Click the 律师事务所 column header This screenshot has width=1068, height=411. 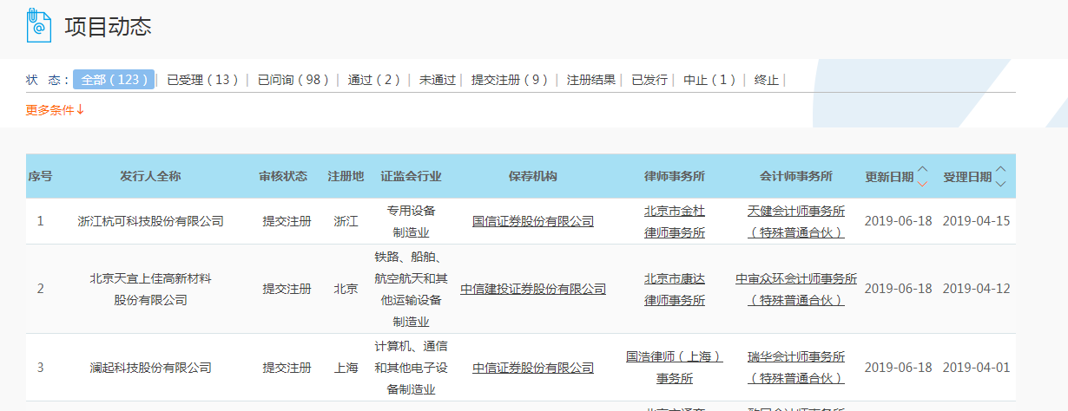(675, 176)
